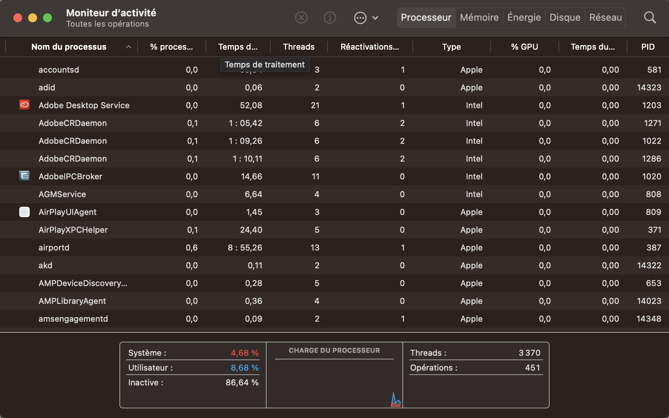This screenshot has height=418, width=669.
Task: Sort processes by the Threads column
Action: pos(299,47)
